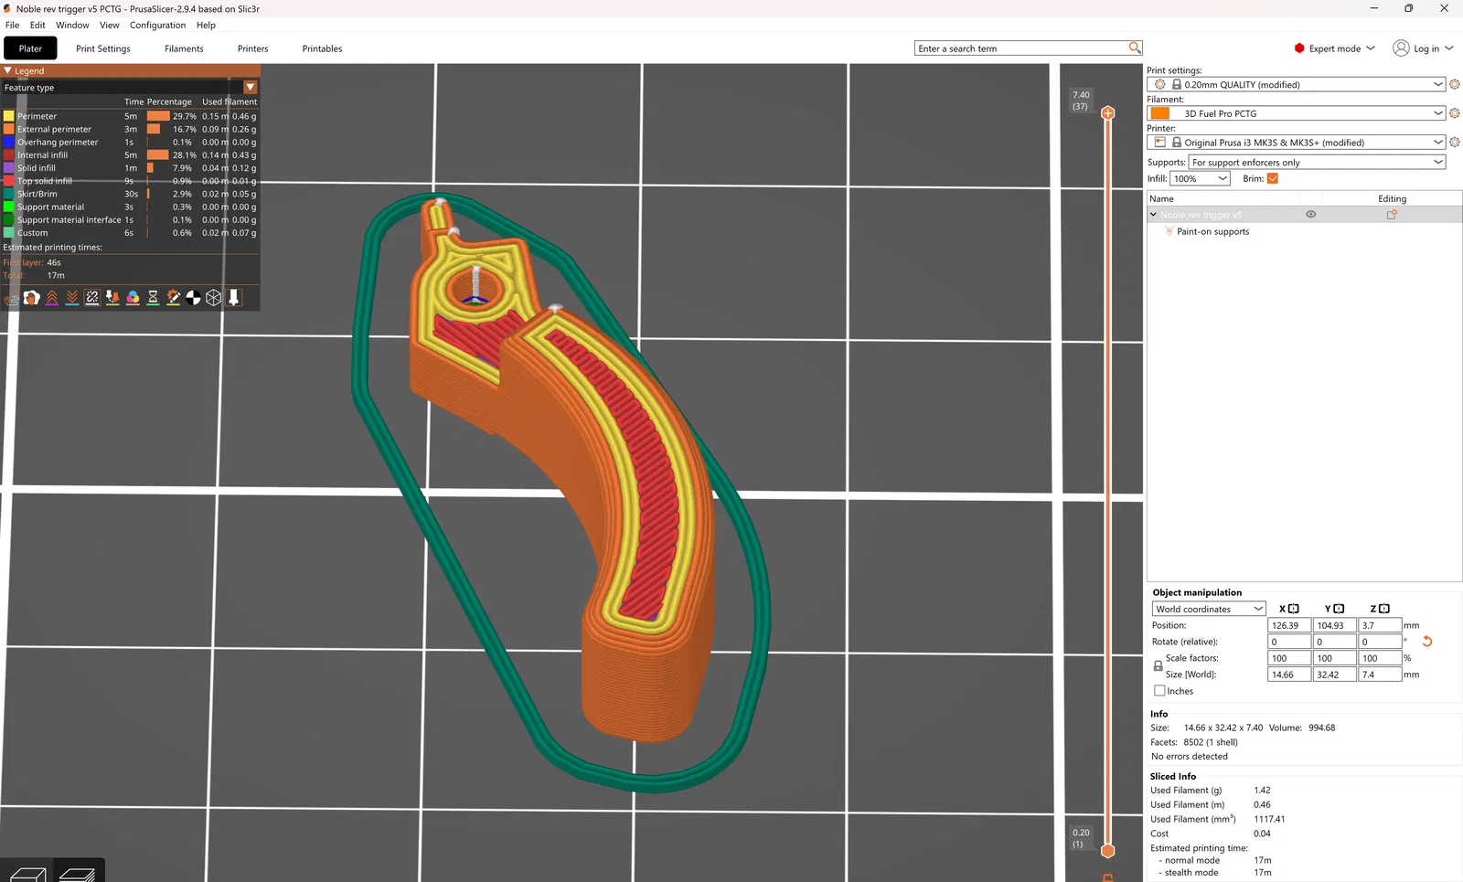Open the Printables tab
The image size is (1463, 882).
tap(322, 48)
